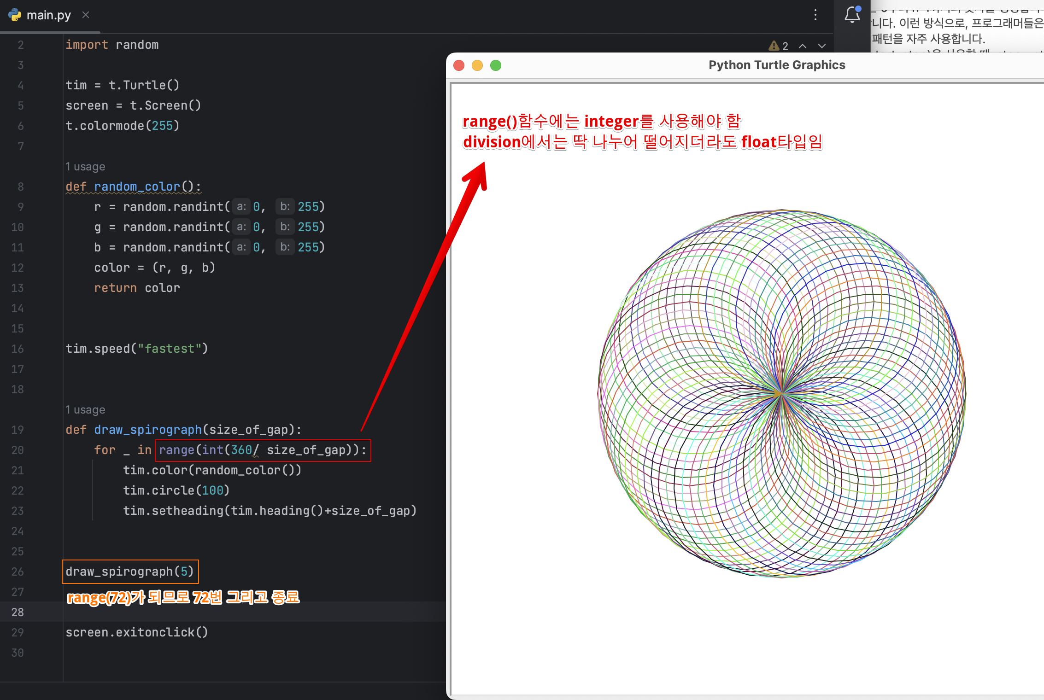Click the 'r = random.randint' line

pos(210,207)
